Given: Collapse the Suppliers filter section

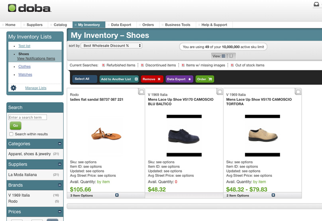Looking at the screenshot, I should click(x=60, y=164).
